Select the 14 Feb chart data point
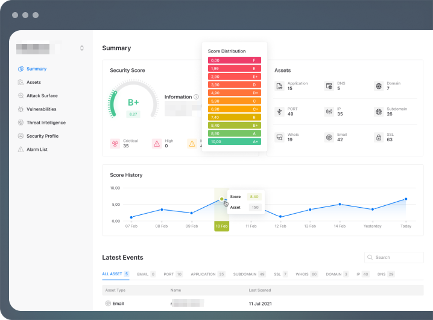433x320 pixels. pos(340,205)
